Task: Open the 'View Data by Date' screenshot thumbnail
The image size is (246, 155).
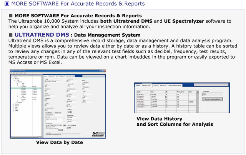Action: click(x=58, y=104)
